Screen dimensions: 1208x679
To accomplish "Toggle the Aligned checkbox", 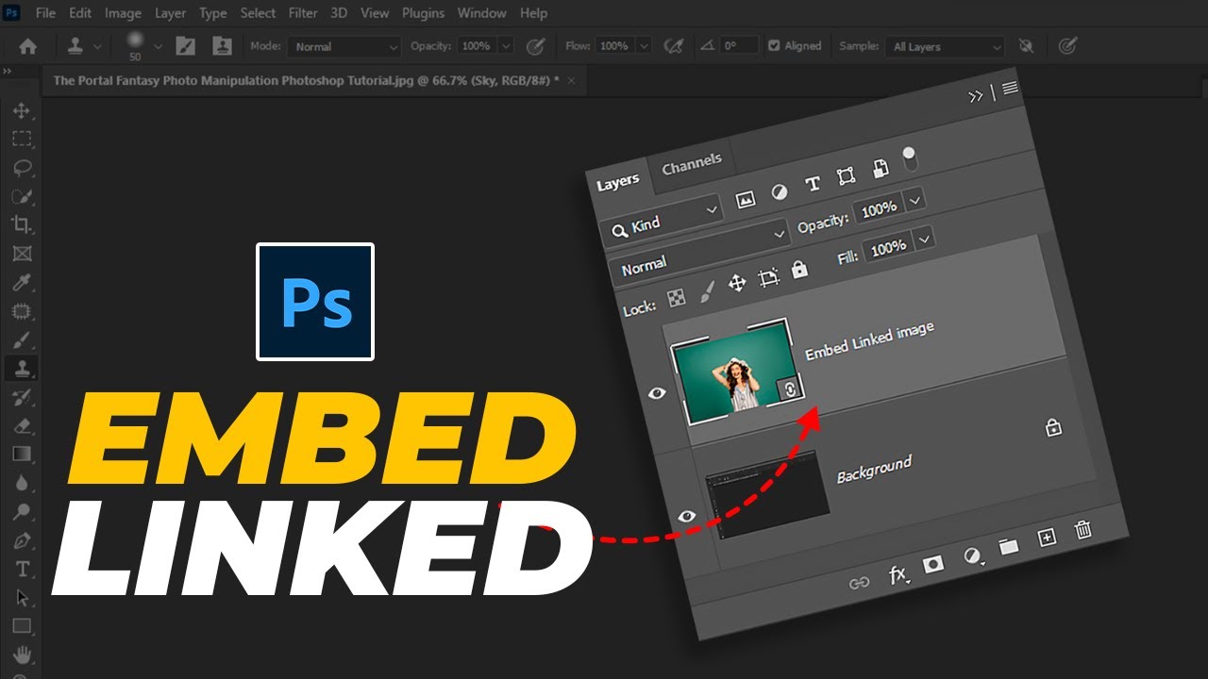I will [774, 45].
